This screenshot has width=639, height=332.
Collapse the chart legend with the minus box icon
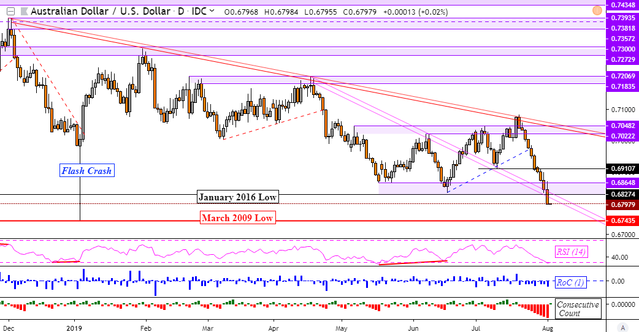click(x=10, y=12)
